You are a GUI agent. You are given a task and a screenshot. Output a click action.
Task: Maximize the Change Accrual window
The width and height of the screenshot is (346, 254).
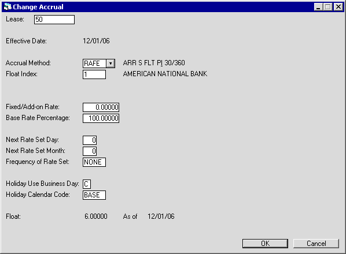tap(327, 7)
